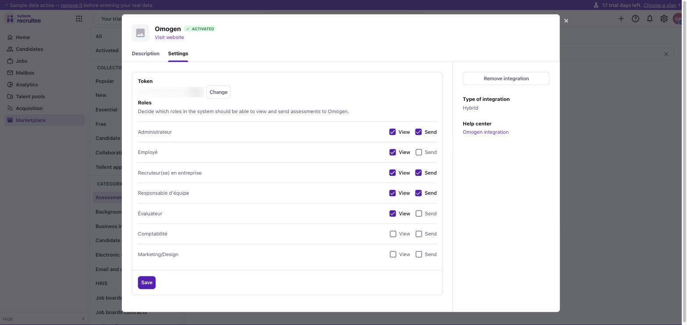Open Omogen integration help link
Screen dimensions: 687x325
[x=485, y=132]
